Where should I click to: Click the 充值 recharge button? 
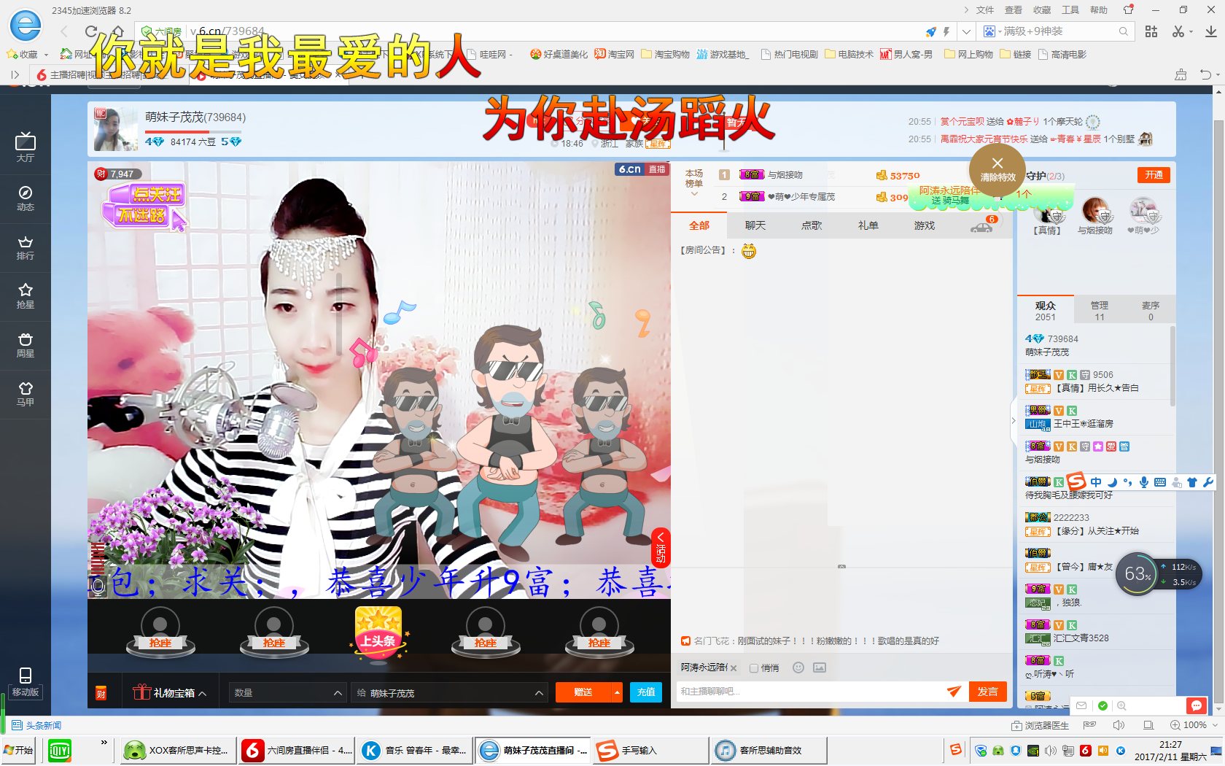[646, 692]
